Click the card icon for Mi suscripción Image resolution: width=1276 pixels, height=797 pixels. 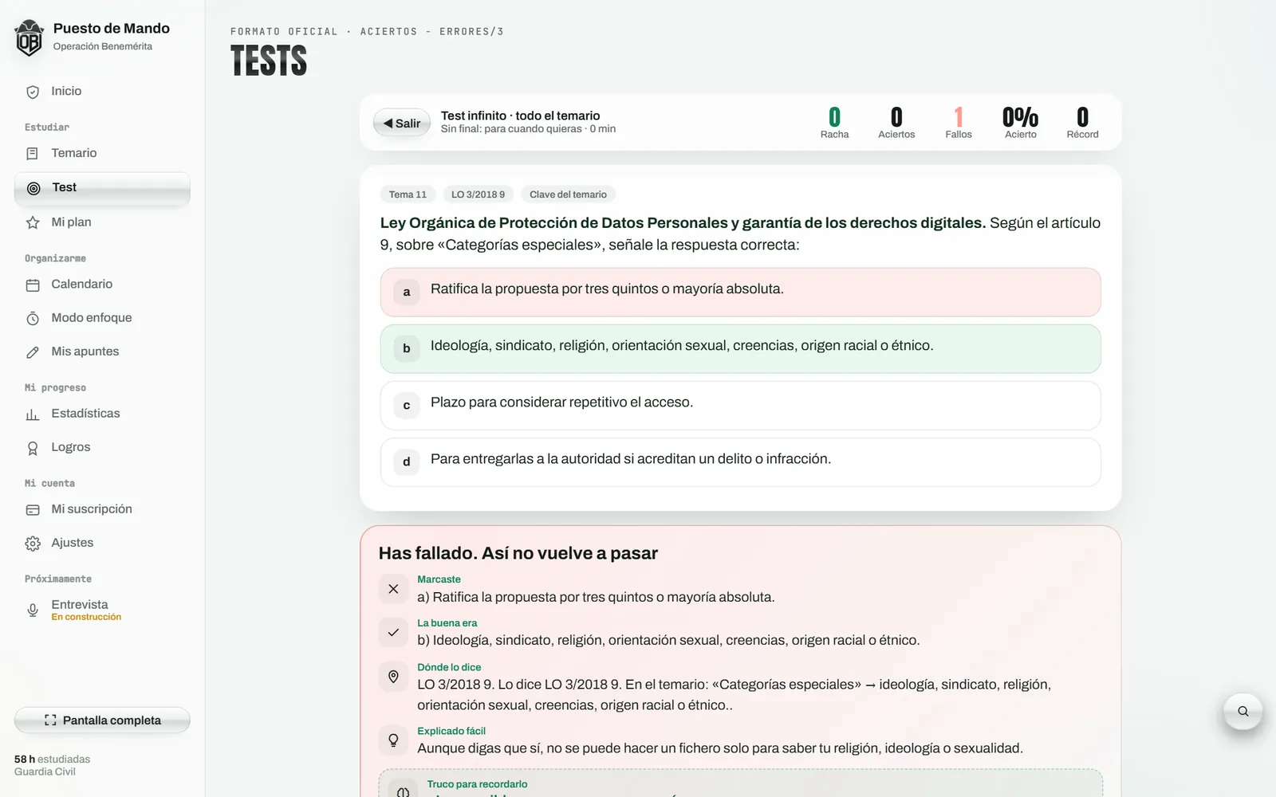click(33, 509)
